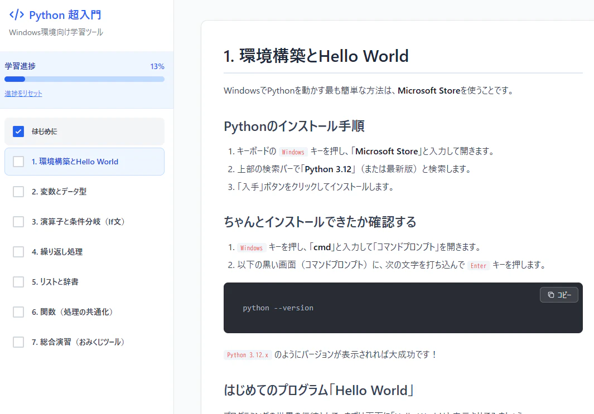Tick the 総合演習 checkbox

pos(18,342)
